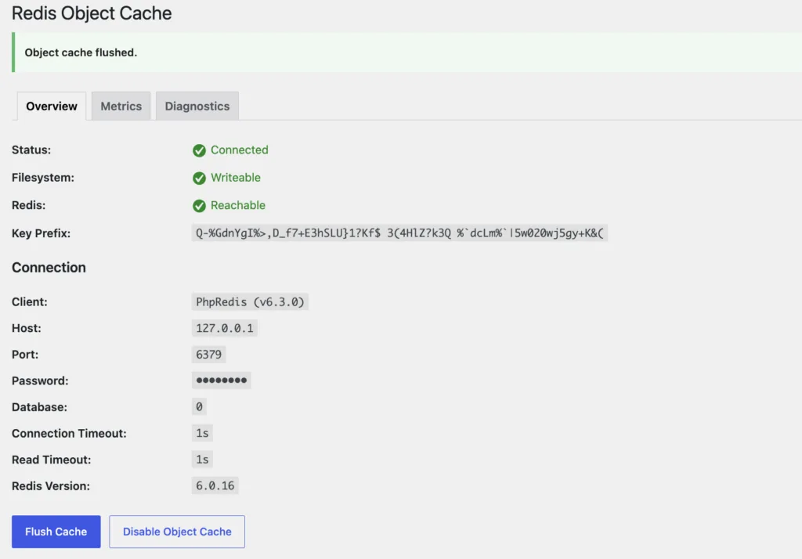This screenshot has width=802, height=559.
Task: Click the Key Prefix: label
Action: (x=41, y=233)
